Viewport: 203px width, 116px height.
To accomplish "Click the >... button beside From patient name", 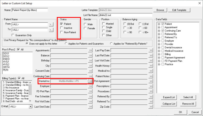I will point(51,24).
